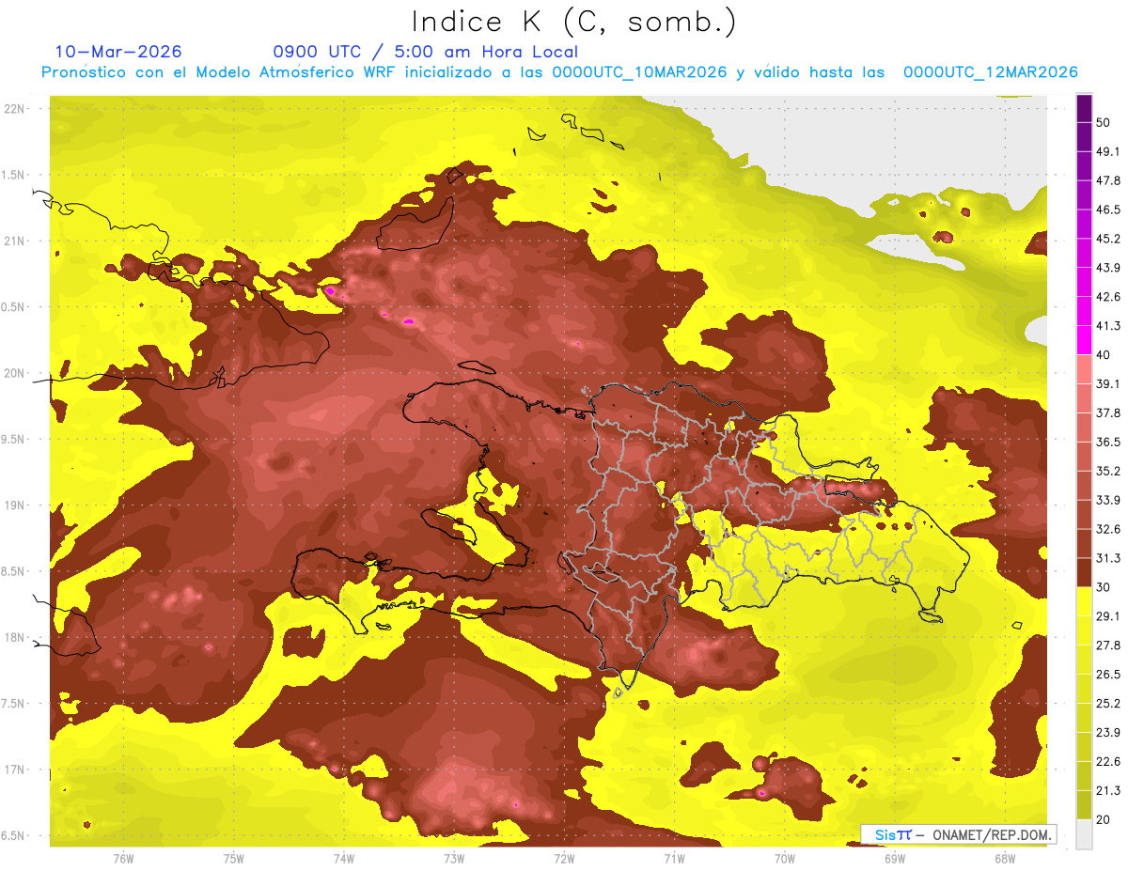Click latitude label '22N'
Image resolution: width=1128 pixels, height=871 pixels.
(x=16, y=109)
